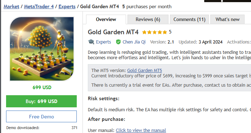Open the Reviews (6) tab
The height and width of the screenshot is (133, 251).
click(x=148, y=19)
